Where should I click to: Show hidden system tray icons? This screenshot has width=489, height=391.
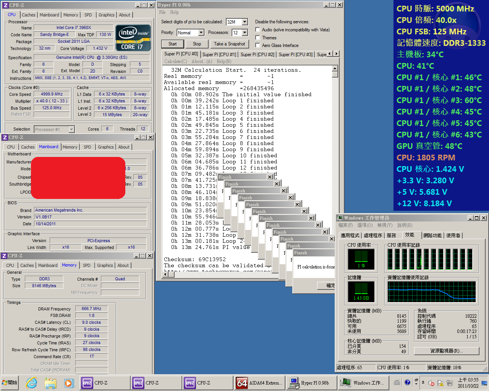tap(423, 382)
